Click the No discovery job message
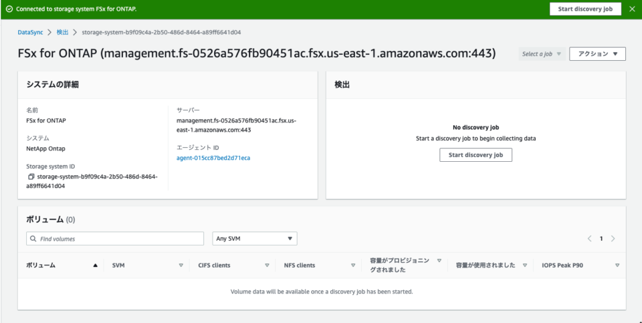The image size is (642, 323). [475, 127]
